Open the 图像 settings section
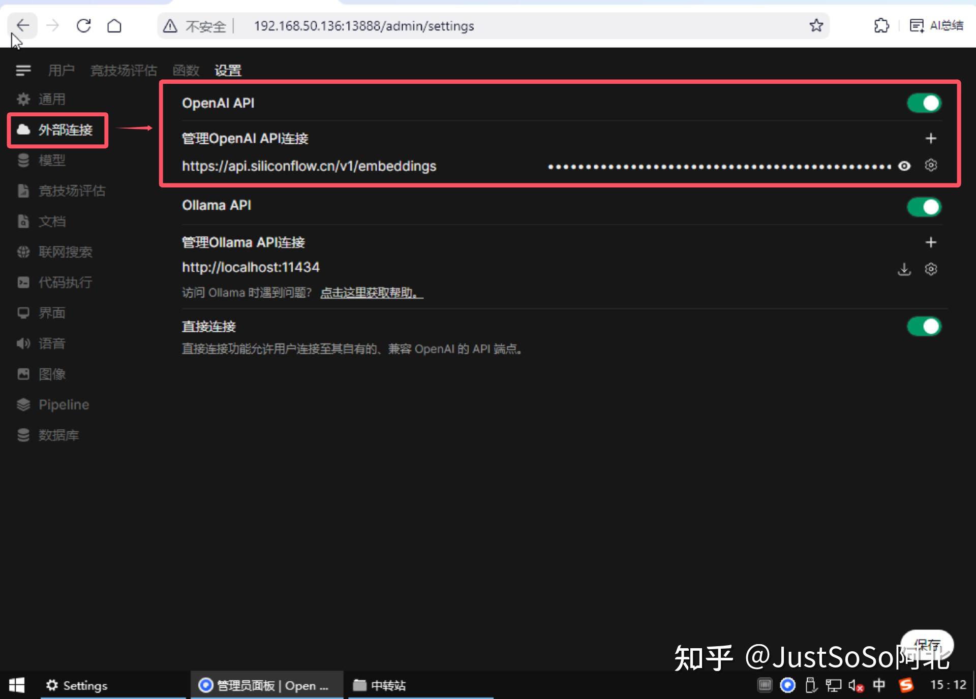Image resolution: width=976 pixels, height=699 pixels. click(52, 374)
